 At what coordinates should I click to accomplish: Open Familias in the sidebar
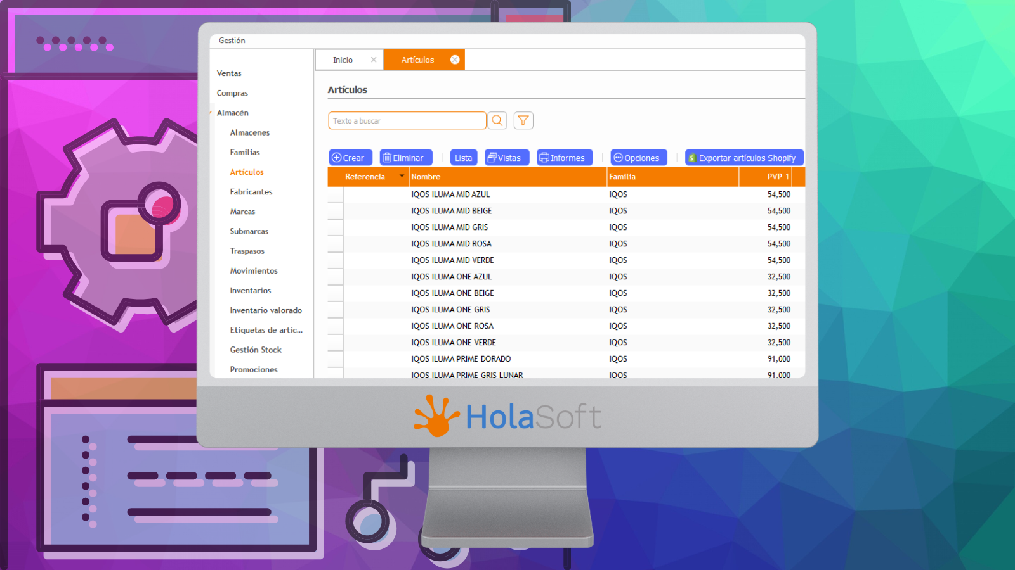(x=245, y=153)
